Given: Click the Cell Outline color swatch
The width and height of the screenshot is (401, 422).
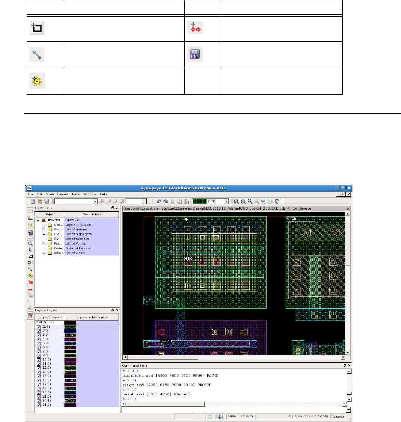Looking at the screenshot, I should tap(70, 323).
